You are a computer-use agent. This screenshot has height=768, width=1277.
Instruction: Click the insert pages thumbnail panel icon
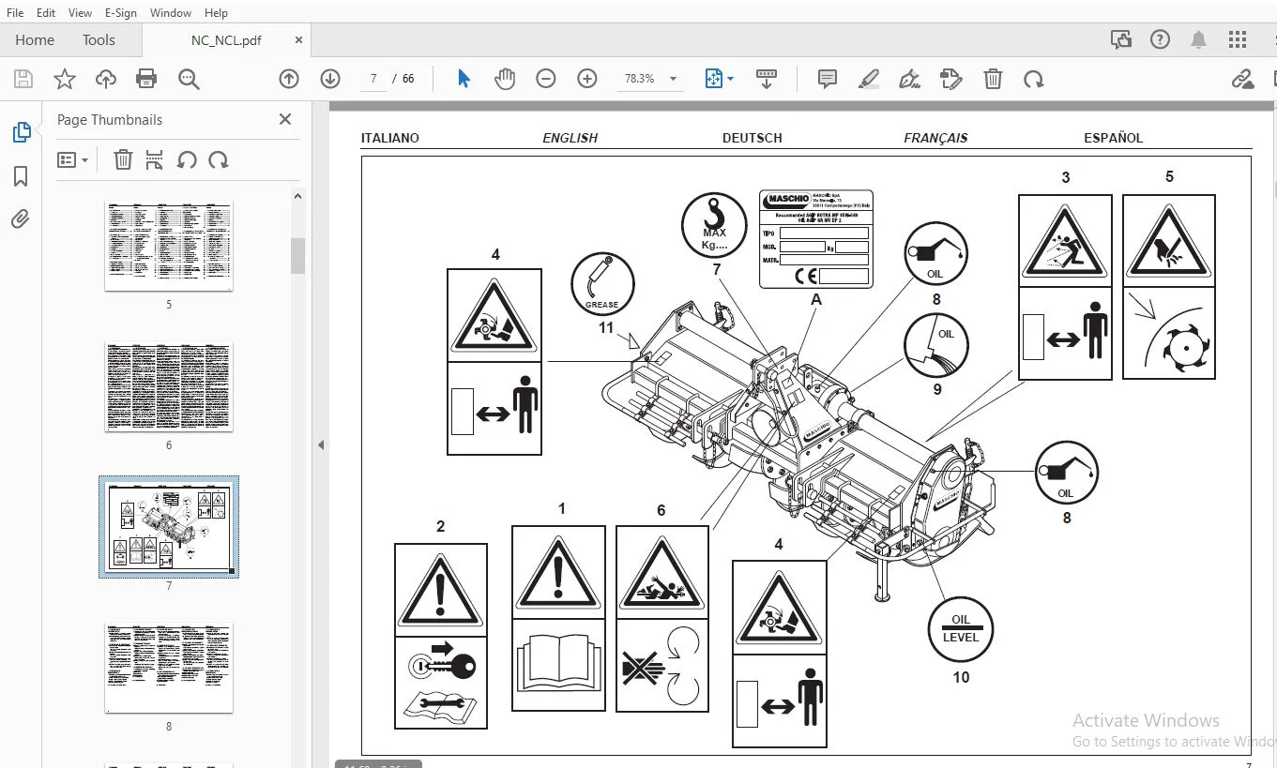coord(155,160)
